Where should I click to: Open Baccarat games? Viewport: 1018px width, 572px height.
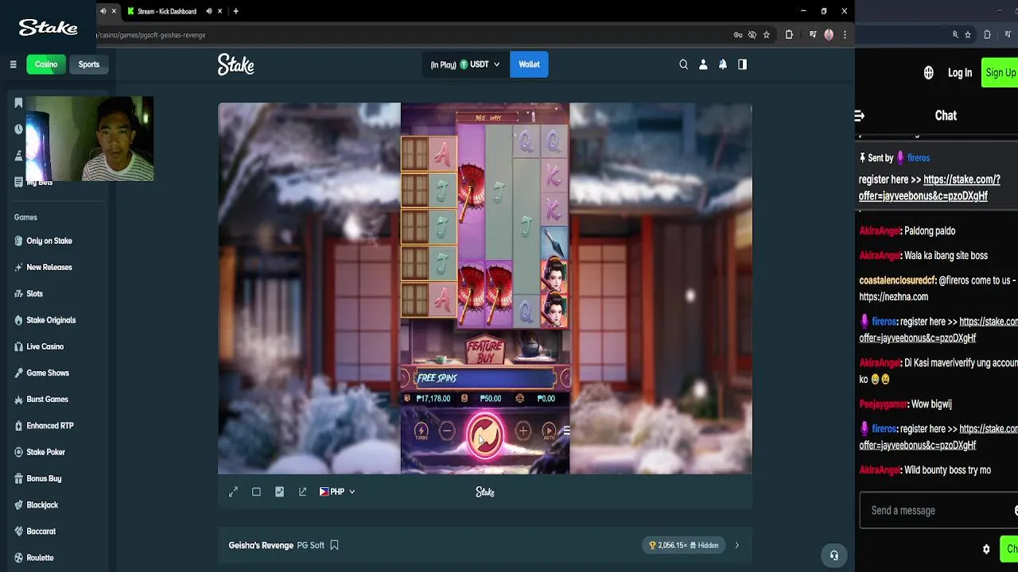click(x=41, y=531)
